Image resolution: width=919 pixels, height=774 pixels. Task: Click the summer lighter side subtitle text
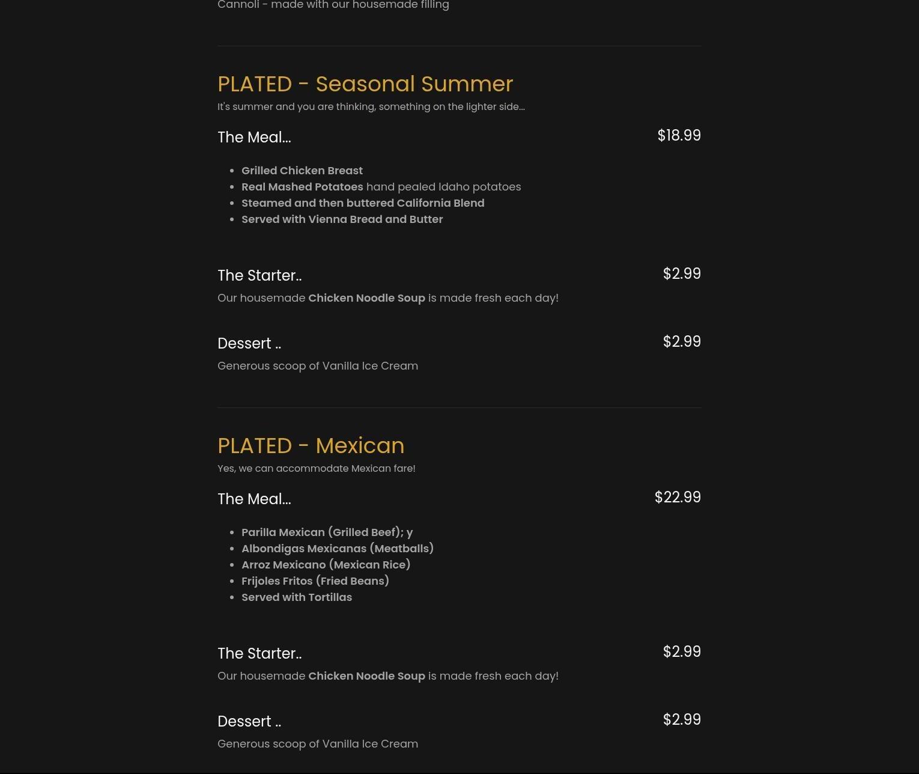(371, 107)
